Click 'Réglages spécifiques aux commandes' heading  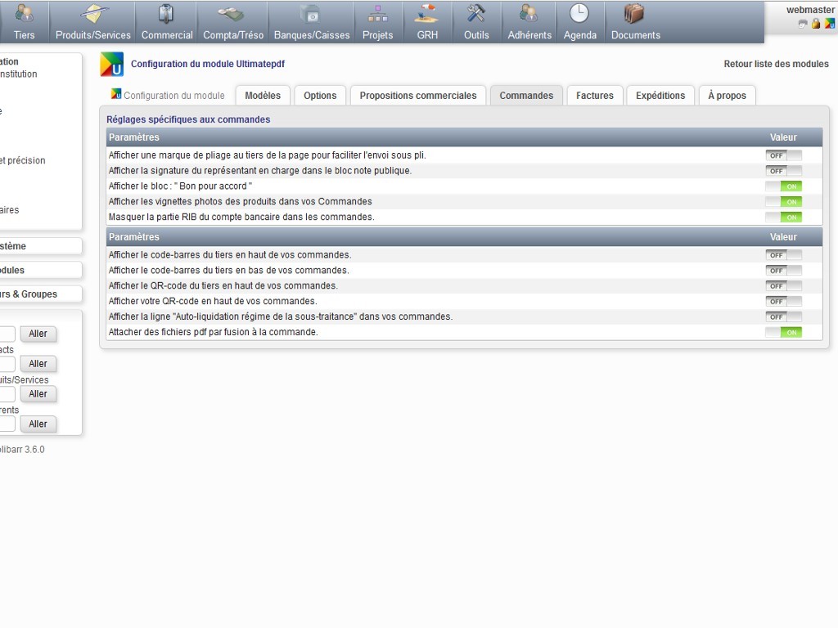click(x=188, y=119)
